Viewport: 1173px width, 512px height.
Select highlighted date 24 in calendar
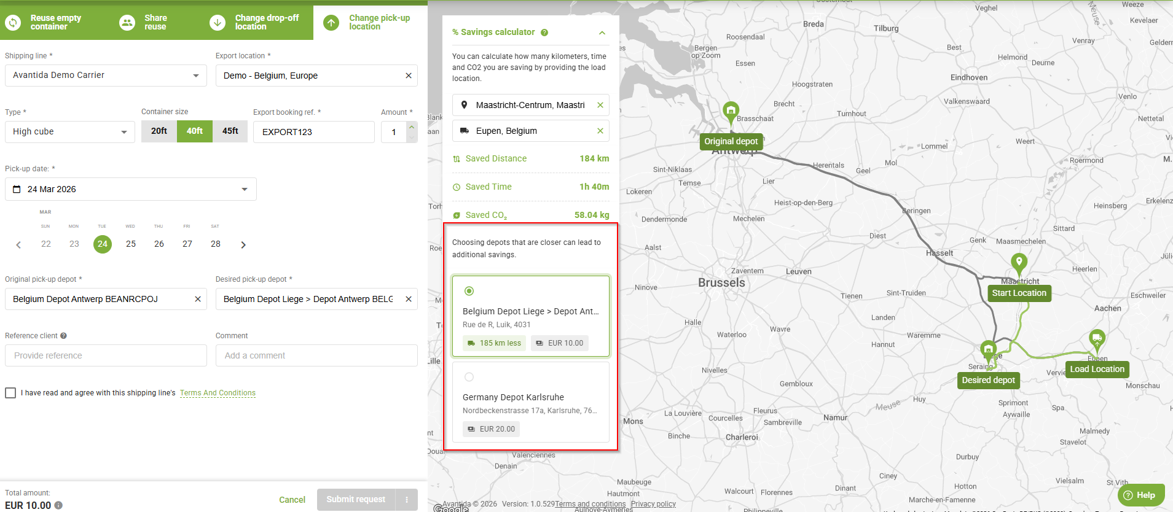pyautogui.click(x=103, y=244)
